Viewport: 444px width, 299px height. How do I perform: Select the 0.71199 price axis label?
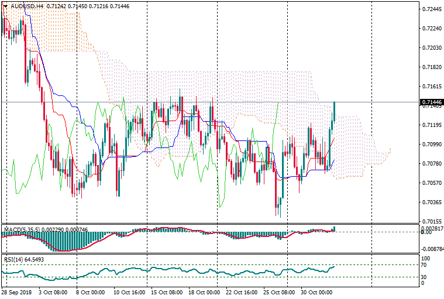[x=431, y=125]
